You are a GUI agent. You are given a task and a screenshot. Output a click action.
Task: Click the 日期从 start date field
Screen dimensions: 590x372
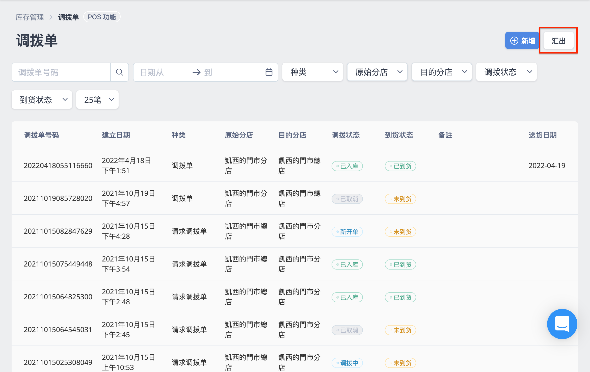pyautogui.click(x=162, y=72)
